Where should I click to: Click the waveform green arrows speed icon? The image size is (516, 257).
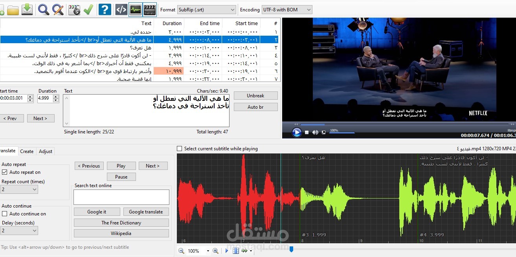point(244,251)
